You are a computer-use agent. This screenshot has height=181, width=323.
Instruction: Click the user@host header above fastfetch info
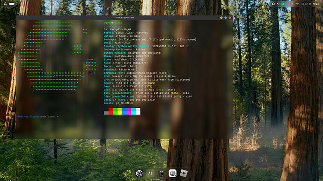pos(113,22)
